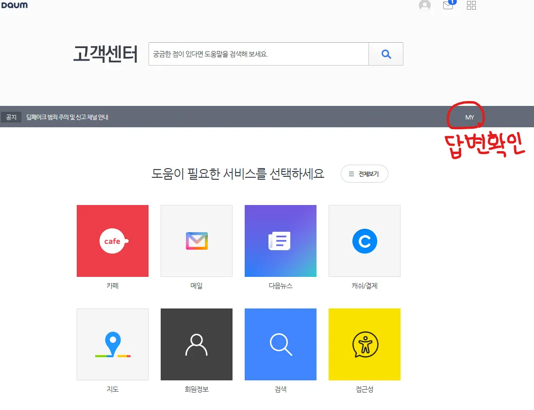Open the Daum News help tile
This screenshot has width=534, height=410.
[280, 240]
